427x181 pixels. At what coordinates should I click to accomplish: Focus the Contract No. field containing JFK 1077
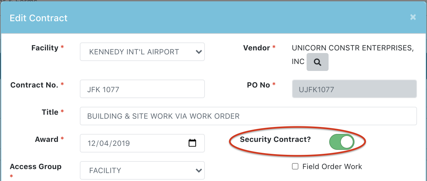(x=142, y=89)
